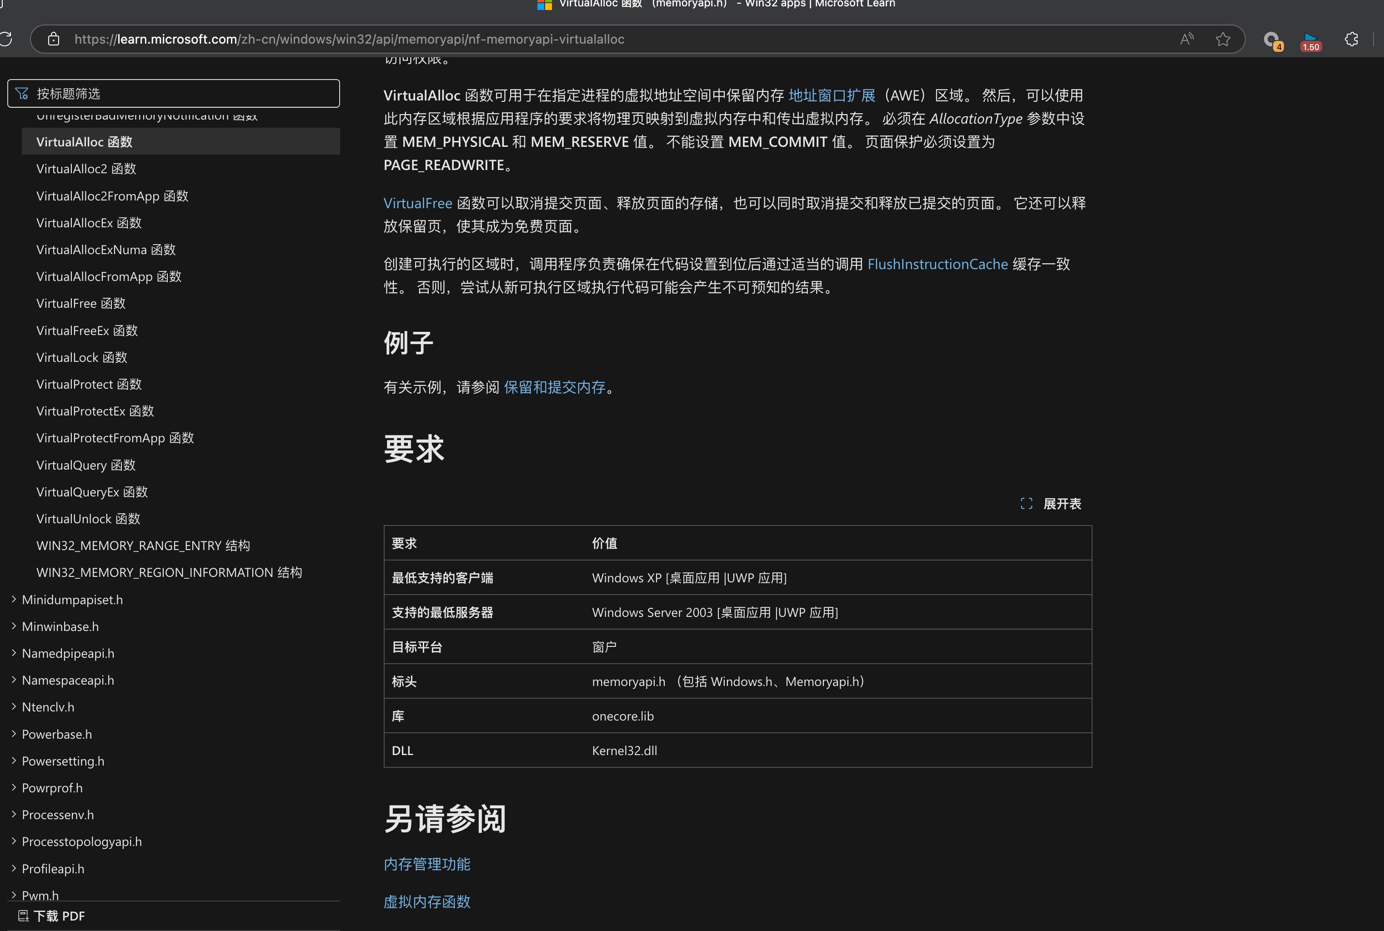1384x931 pixels.
Task: Open the VirtualFree link in article
Action: 417,203
